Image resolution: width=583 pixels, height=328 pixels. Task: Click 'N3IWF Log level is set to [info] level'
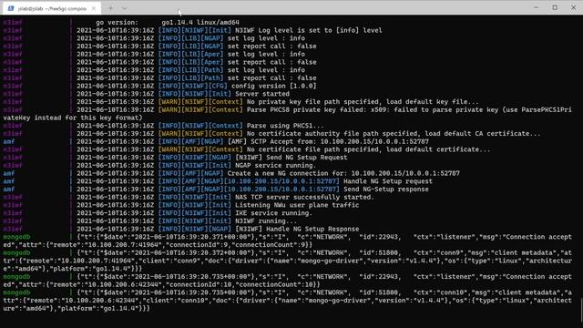pos(308,30)
